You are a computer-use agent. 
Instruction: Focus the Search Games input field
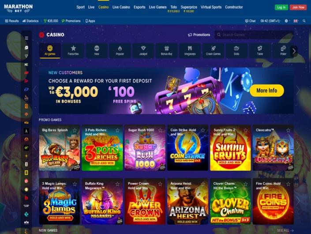254,35
